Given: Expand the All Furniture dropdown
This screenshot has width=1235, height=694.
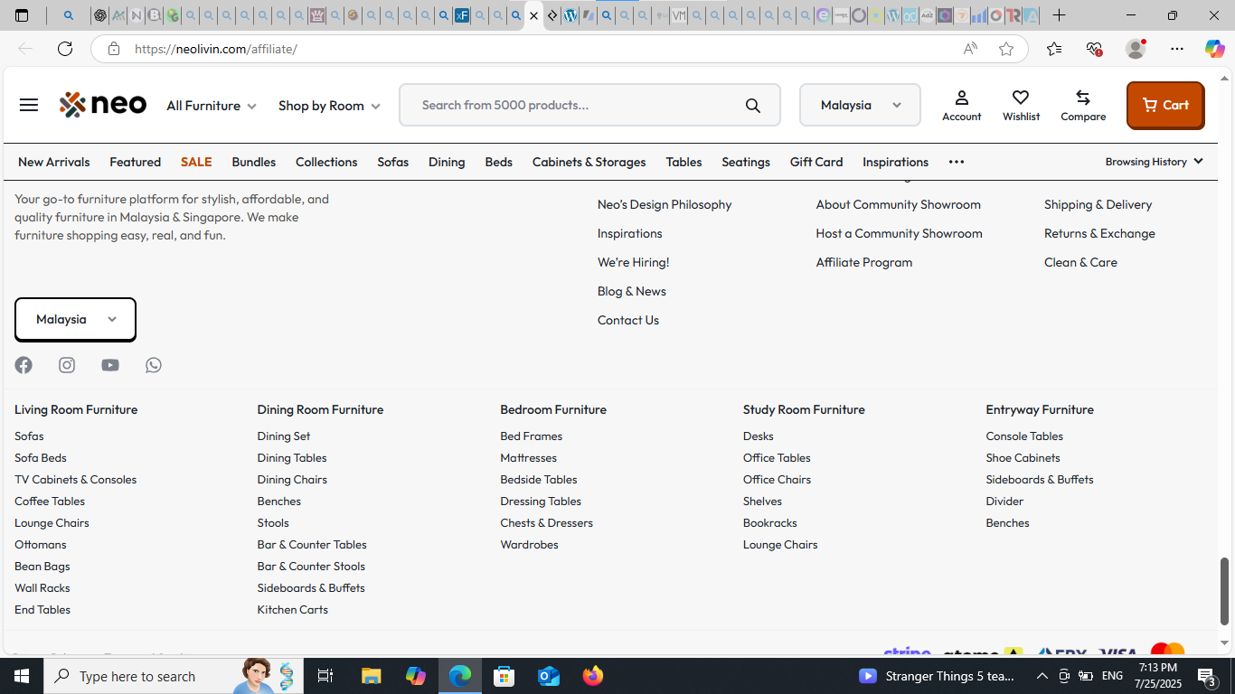Looking at the screenshot, I should pos(212,106).
